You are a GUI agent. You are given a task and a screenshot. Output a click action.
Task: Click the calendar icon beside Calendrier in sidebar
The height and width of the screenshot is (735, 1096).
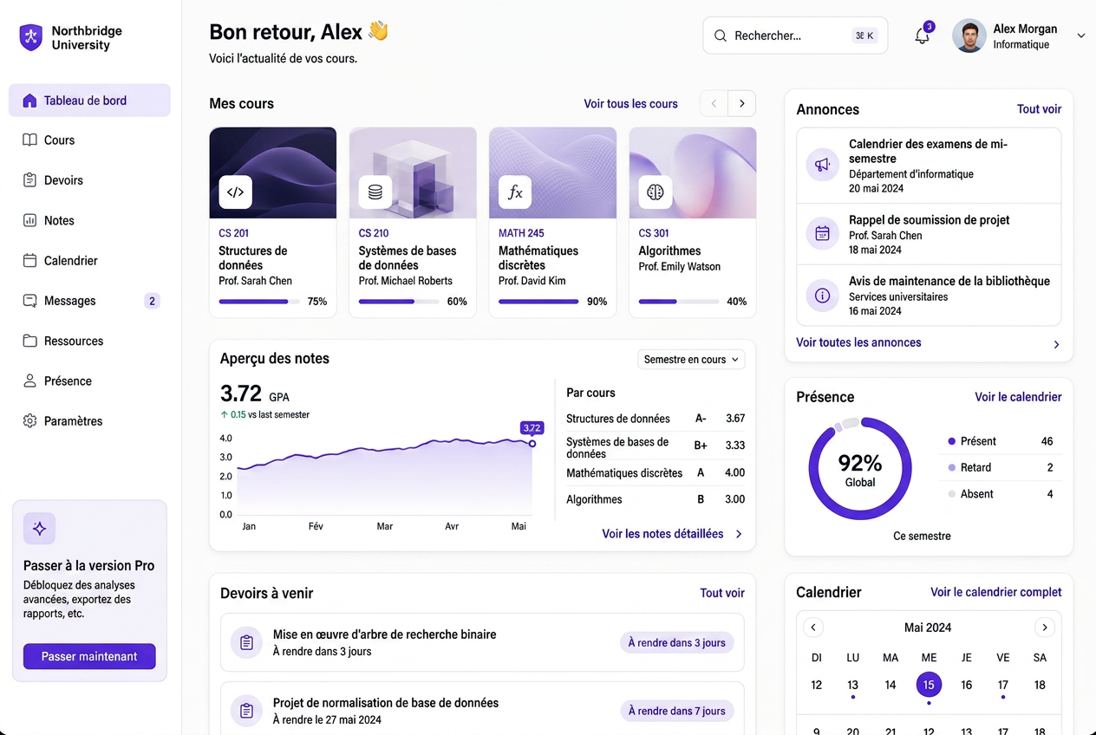point(30,261)
